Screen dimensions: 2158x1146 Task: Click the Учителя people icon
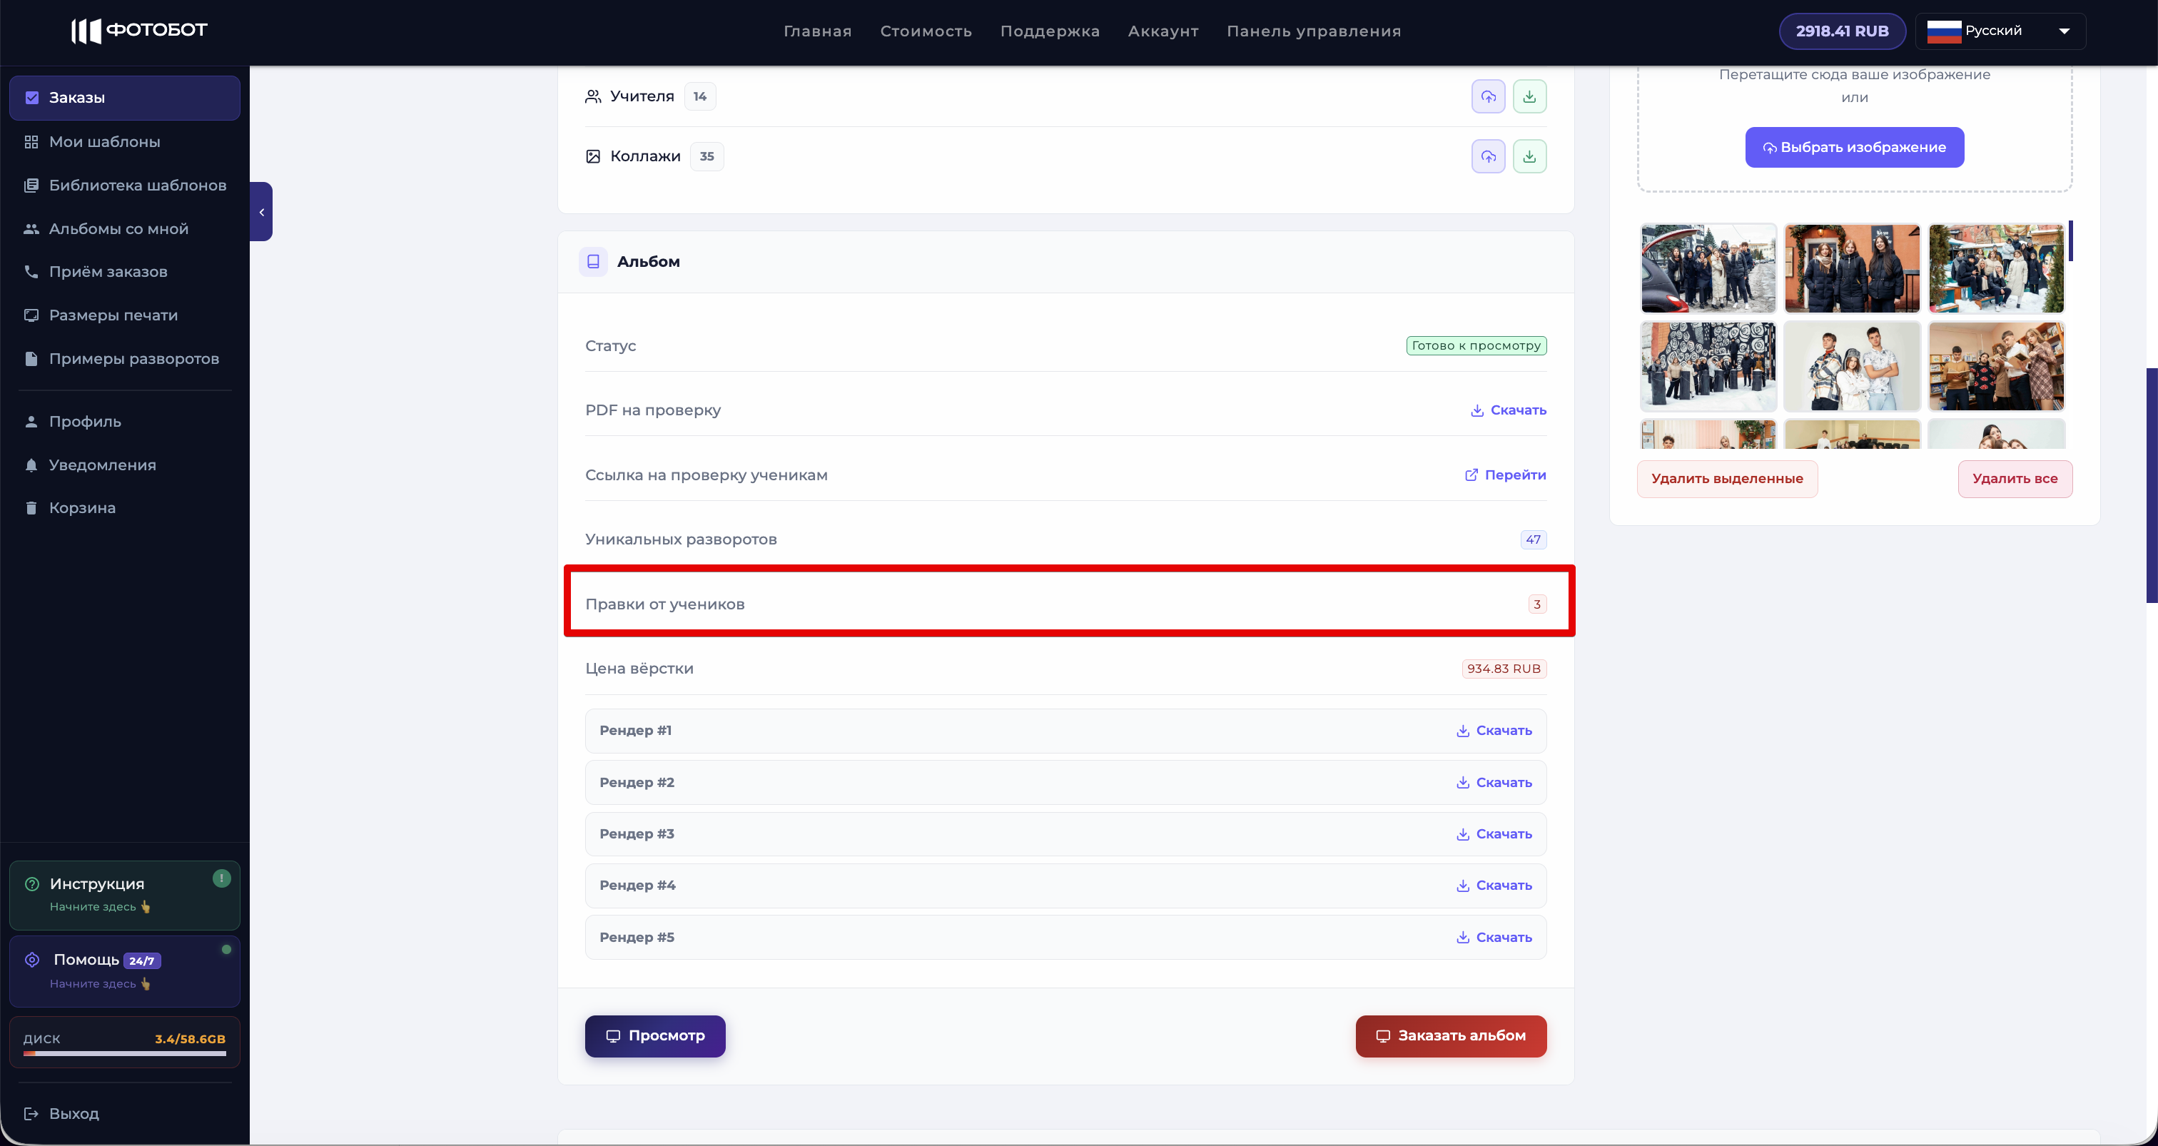[x=593, y=96]
